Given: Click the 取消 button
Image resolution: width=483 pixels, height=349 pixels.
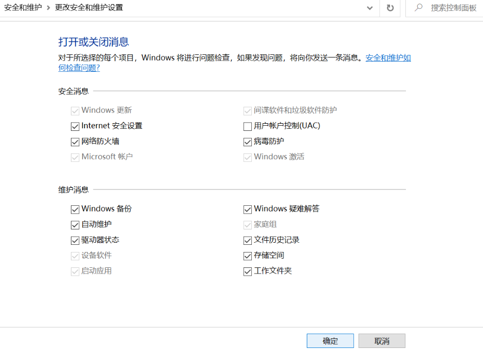Looking at the screenshot, I should coord(382,340).
